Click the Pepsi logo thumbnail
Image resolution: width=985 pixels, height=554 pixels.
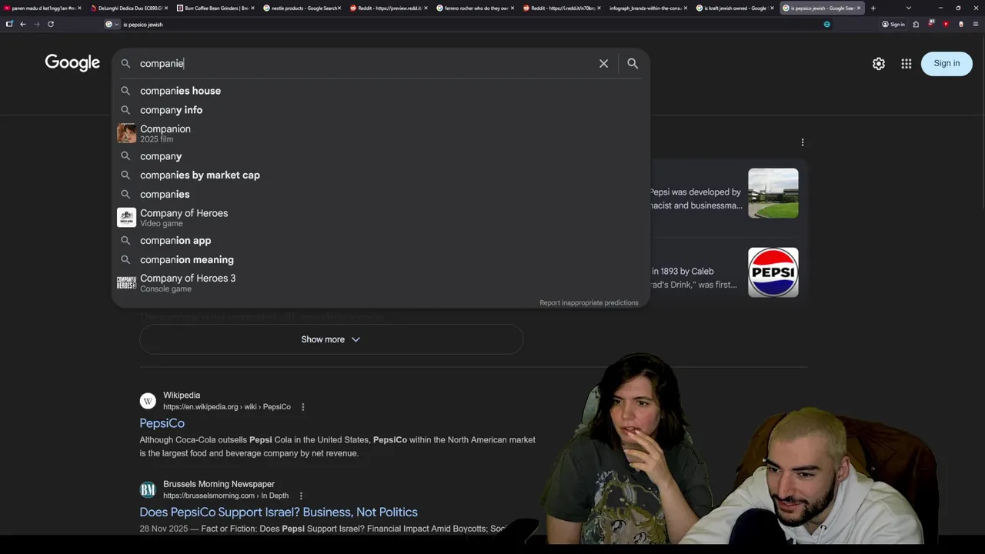click(x=773, y=272)
